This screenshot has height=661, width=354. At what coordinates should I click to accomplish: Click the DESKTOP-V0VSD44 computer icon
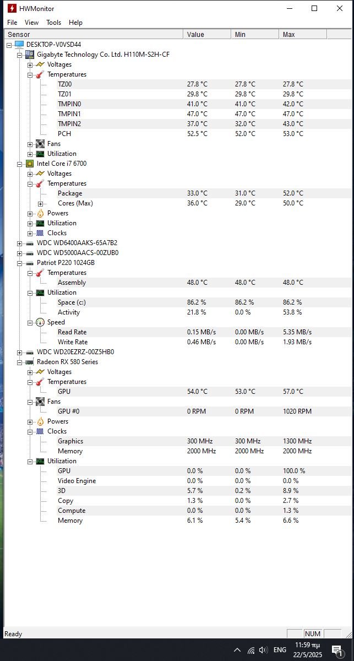point(19,45)
